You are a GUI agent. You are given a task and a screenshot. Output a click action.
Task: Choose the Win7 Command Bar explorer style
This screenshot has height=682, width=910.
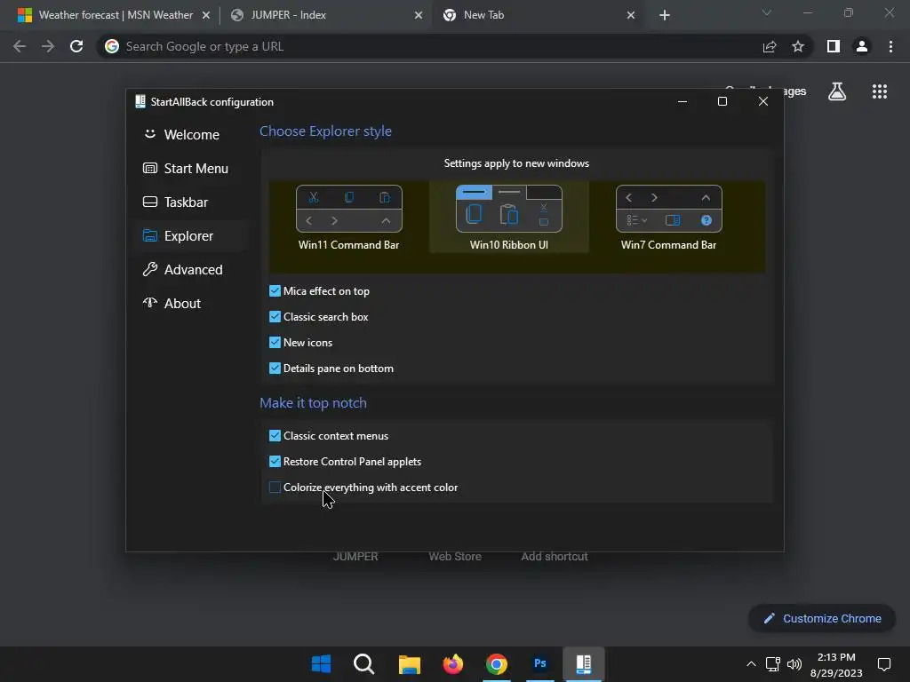click(x=668, y=218)
